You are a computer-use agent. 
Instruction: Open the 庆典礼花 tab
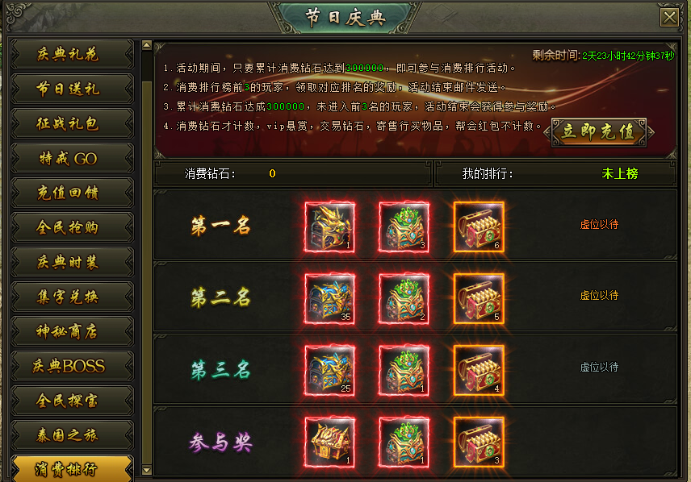tap(72, 54)
